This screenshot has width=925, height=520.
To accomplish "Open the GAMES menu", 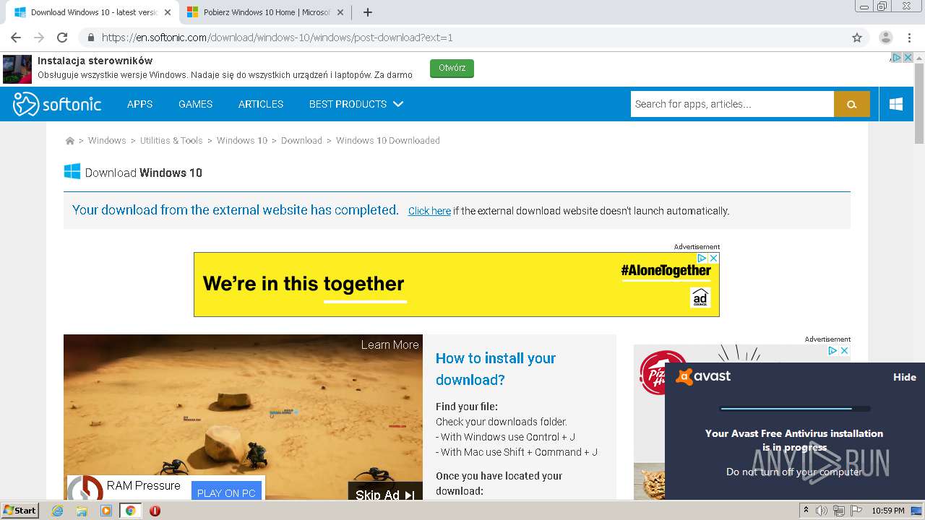I will [195, 104].
